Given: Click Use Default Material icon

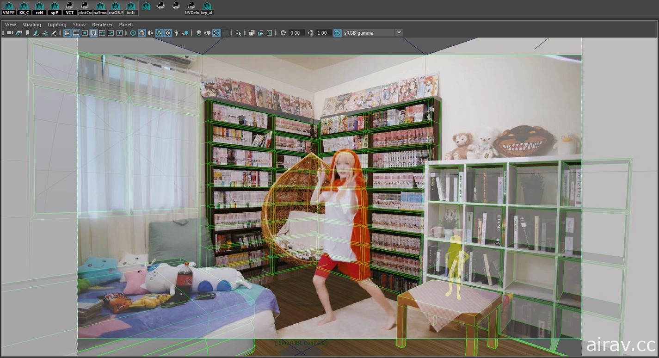Looking at the screenshot, I should pyautogui.click(x=150, y=33).
